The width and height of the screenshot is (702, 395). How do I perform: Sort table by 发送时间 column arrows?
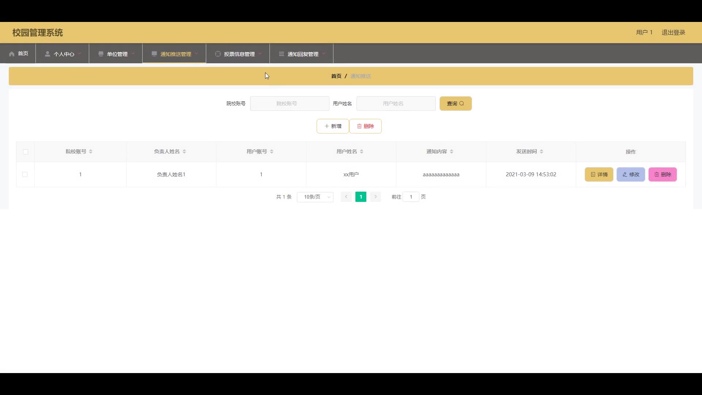[541, 151]
